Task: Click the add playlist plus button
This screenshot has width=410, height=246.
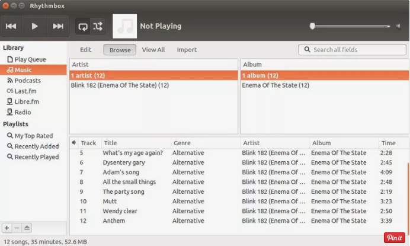Action: click(x=7, y=228)
